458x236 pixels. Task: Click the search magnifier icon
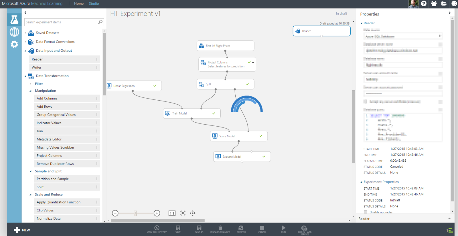coord(100,22)
